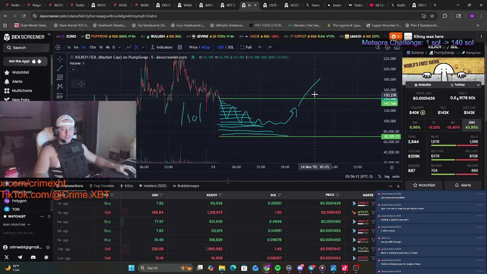The height and width of the screenshot is (274, 487).
Task: Toggle chart to MCap display
Action: 205,47
